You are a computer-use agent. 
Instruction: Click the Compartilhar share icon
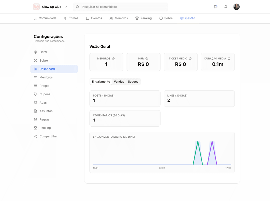click(35, 136)
